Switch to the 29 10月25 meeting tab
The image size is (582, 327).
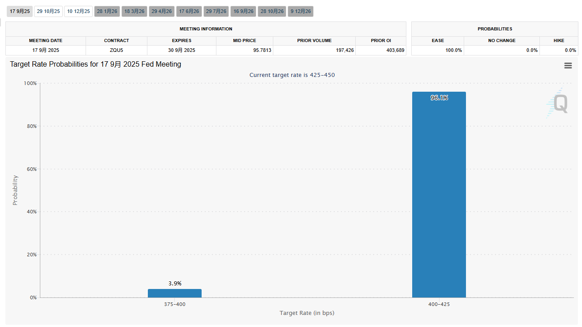pos(48,11)
